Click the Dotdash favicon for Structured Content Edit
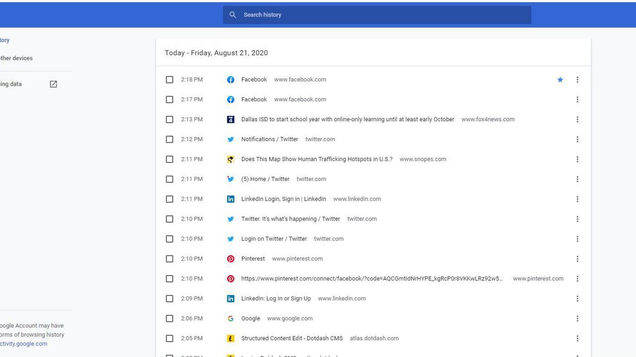The height and width of the screenshot is (357, 636). [231, 338]
